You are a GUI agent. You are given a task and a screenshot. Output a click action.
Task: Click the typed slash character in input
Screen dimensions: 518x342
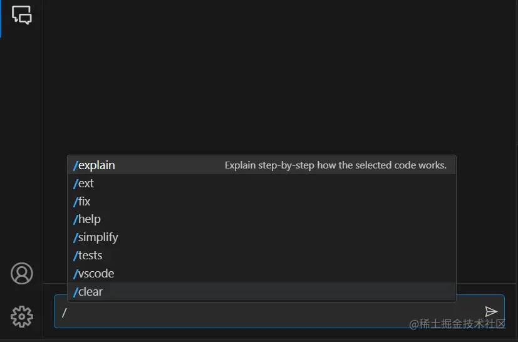click(64, 312)
